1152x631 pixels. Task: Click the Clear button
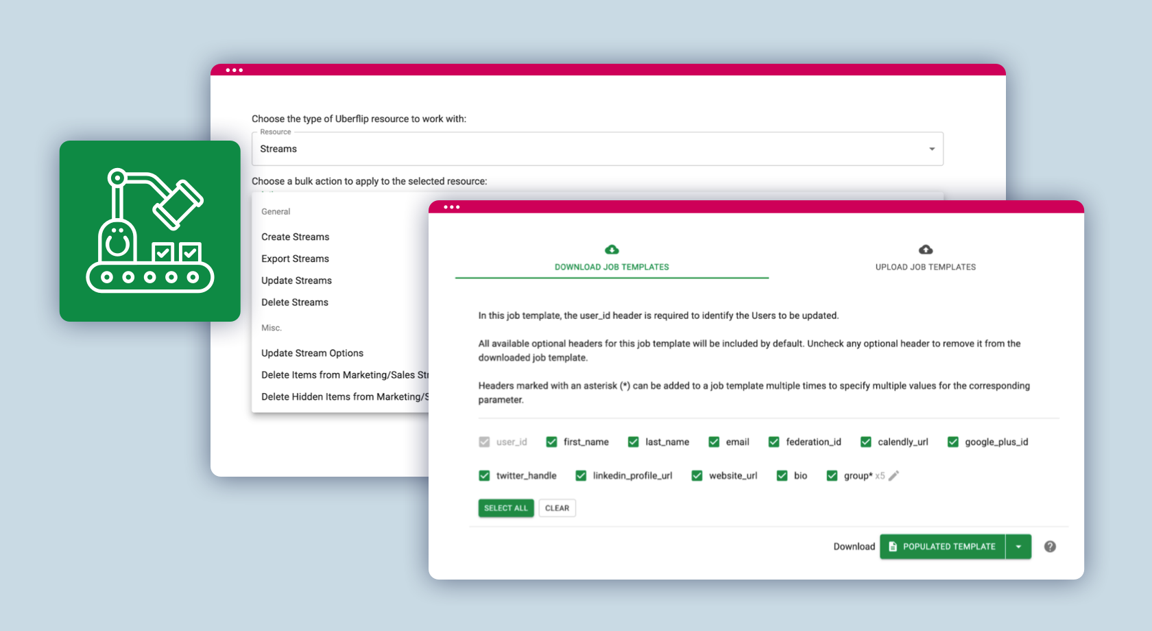[x=557, y=508]
